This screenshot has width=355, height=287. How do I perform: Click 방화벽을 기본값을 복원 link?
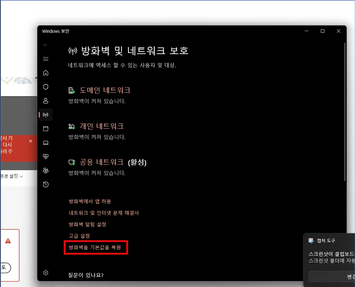point(95,247)
